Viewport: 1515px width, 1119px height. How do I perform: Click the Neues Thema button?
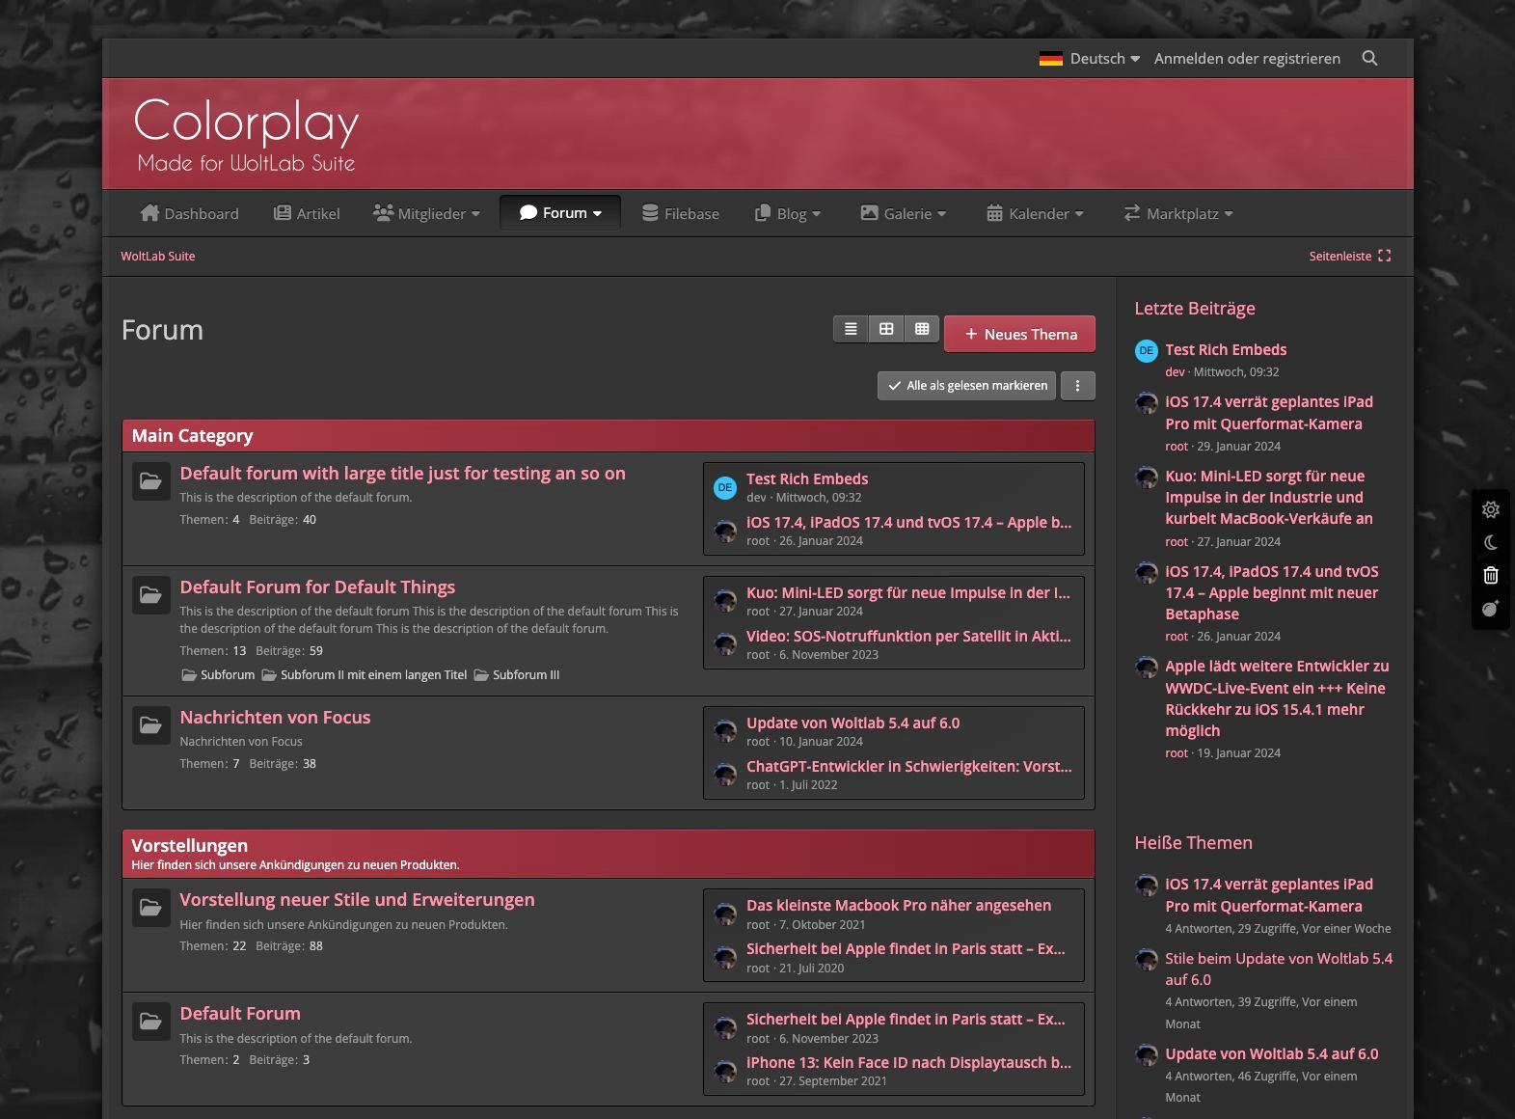(1019, 335)
